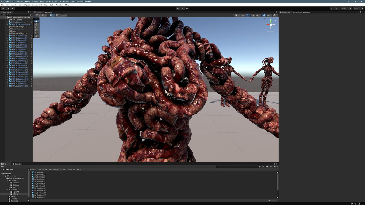Open the cloud services icon
The image size is (365, 205).
tap(12, 9)
